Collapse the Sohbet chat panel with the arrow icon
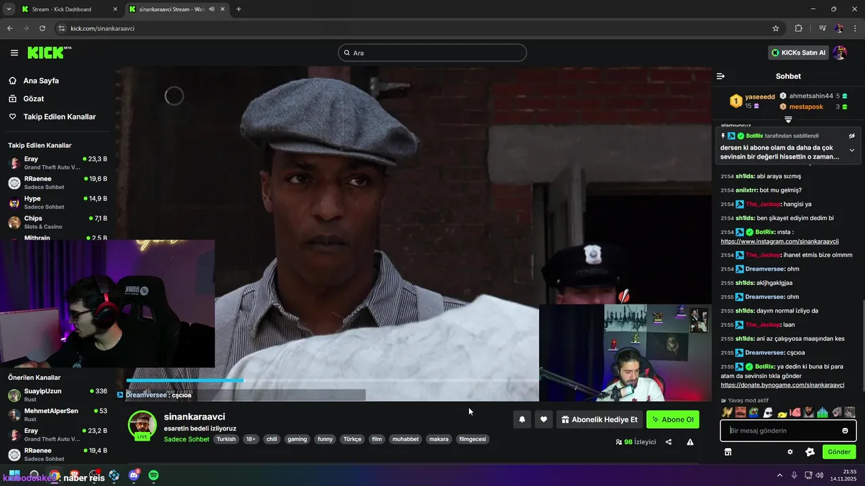This screenshot has height=486, width=865. point(720,76)
